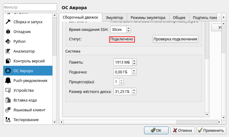
Task: Select the Devices monitor icon
Action: coord(8,90)
